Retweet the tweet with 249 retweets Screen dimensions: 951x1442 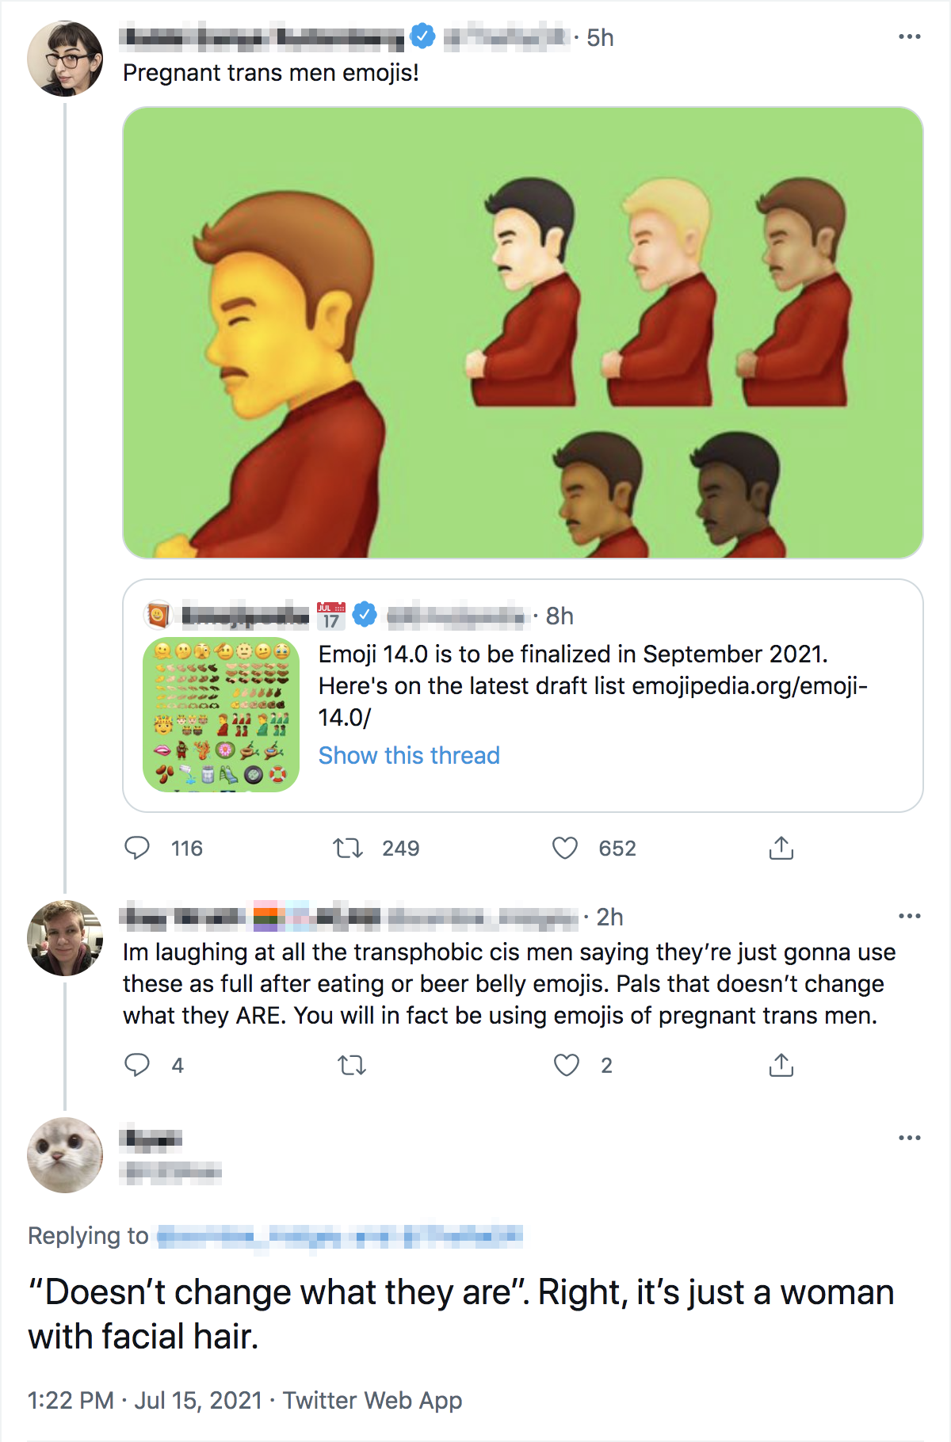348,849
